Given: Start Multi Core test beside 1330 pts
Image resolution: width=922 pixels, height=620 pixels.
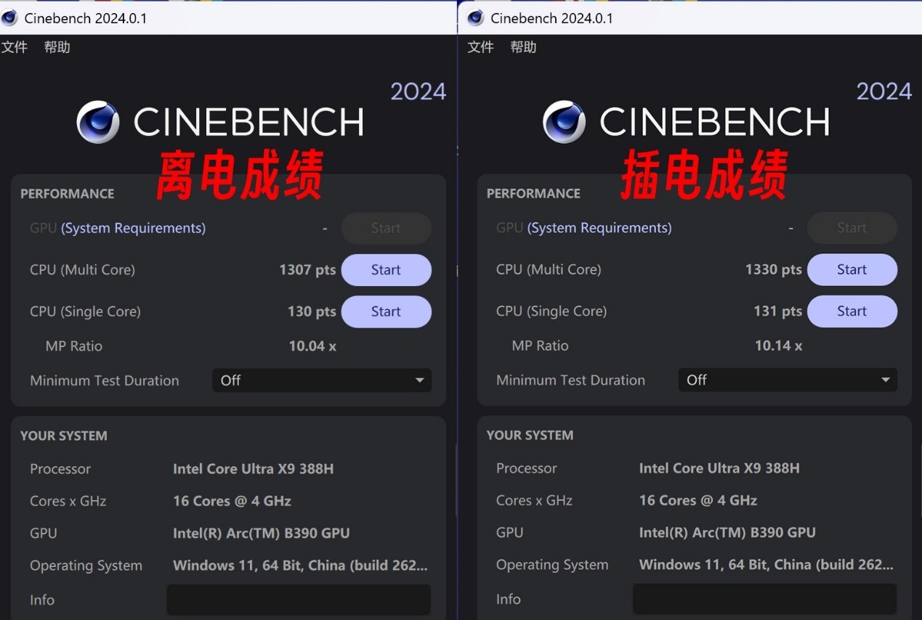Looking at the screenshot, I should (852, 270).
